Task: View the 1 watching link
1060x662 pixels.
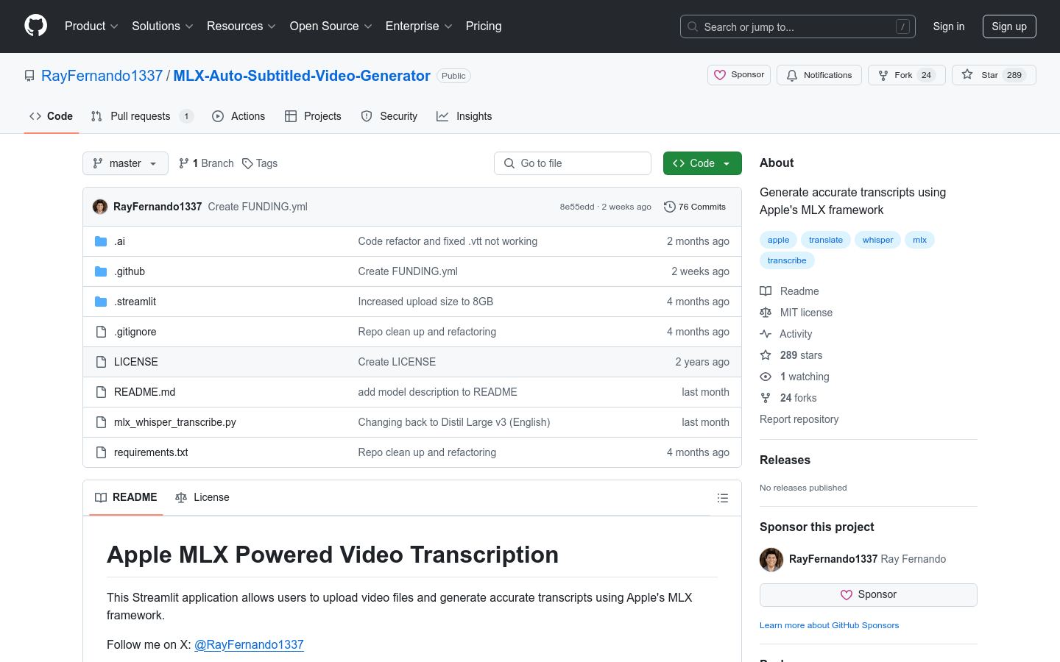Action: [795, 377]
